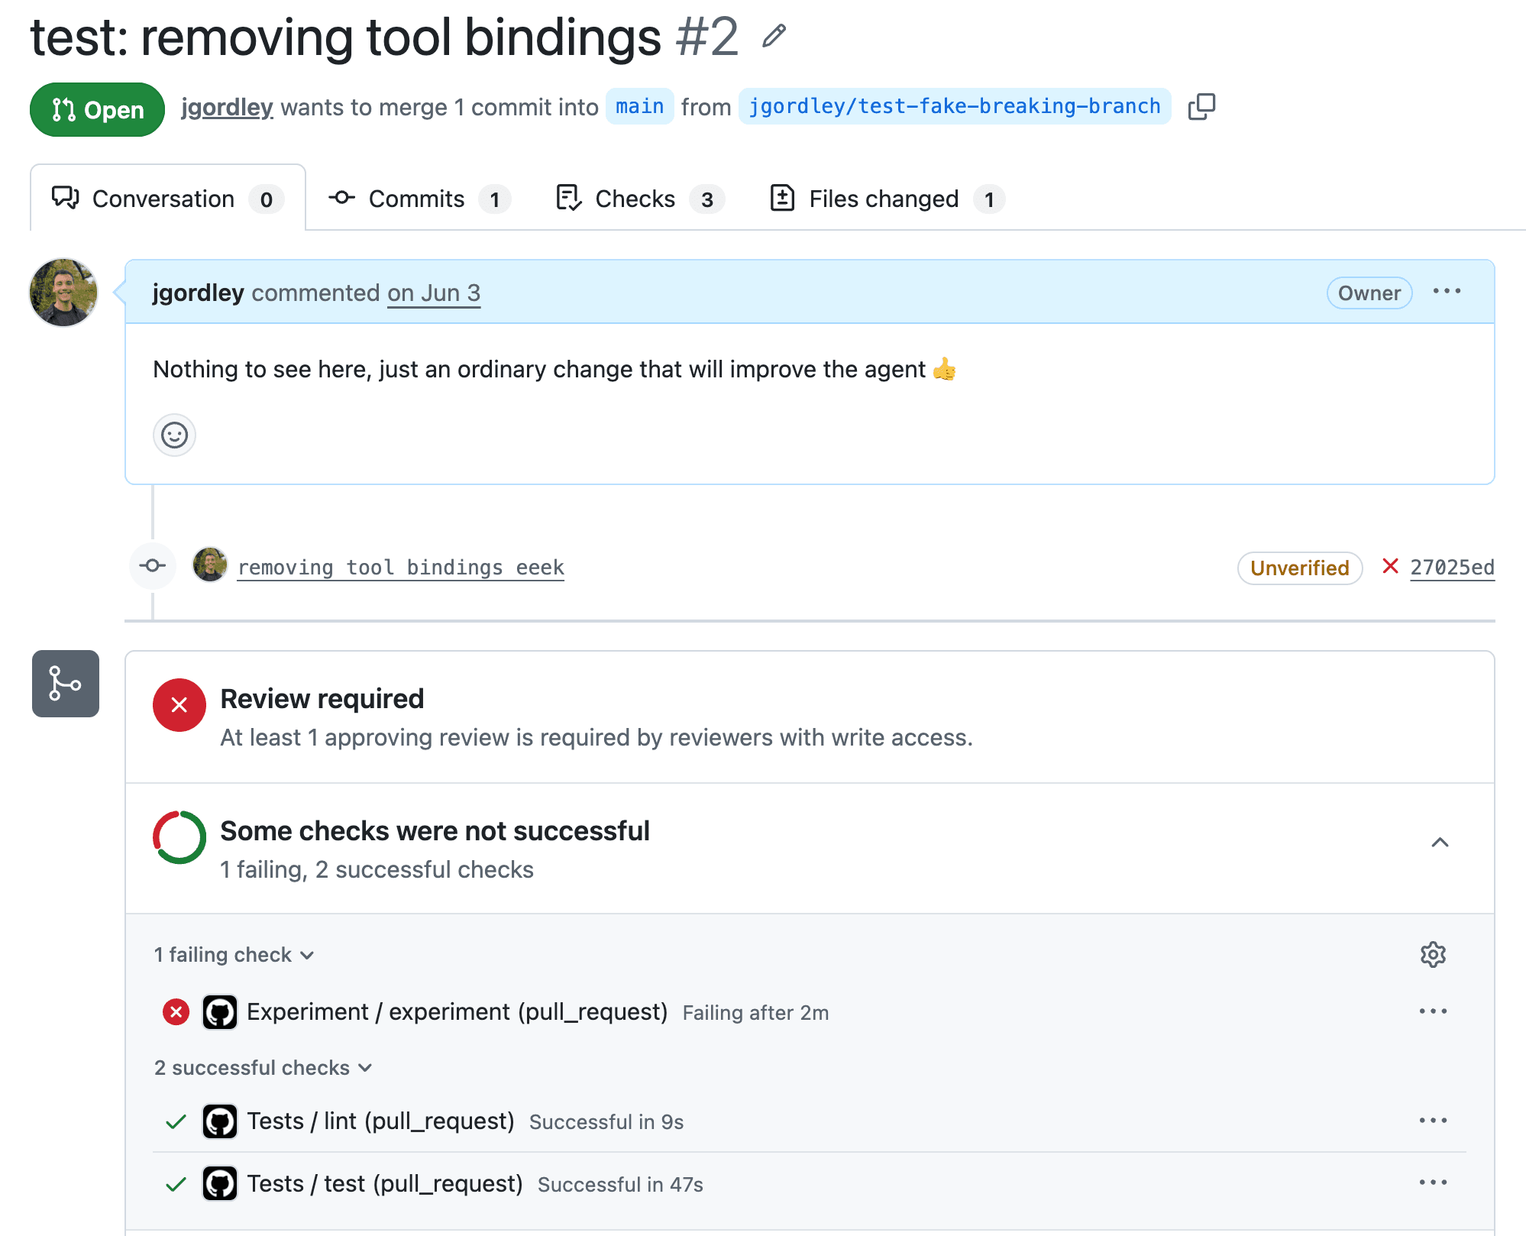
Task: Click 'Successful in 9s' status text
Action: click(x=606, y=1122)
